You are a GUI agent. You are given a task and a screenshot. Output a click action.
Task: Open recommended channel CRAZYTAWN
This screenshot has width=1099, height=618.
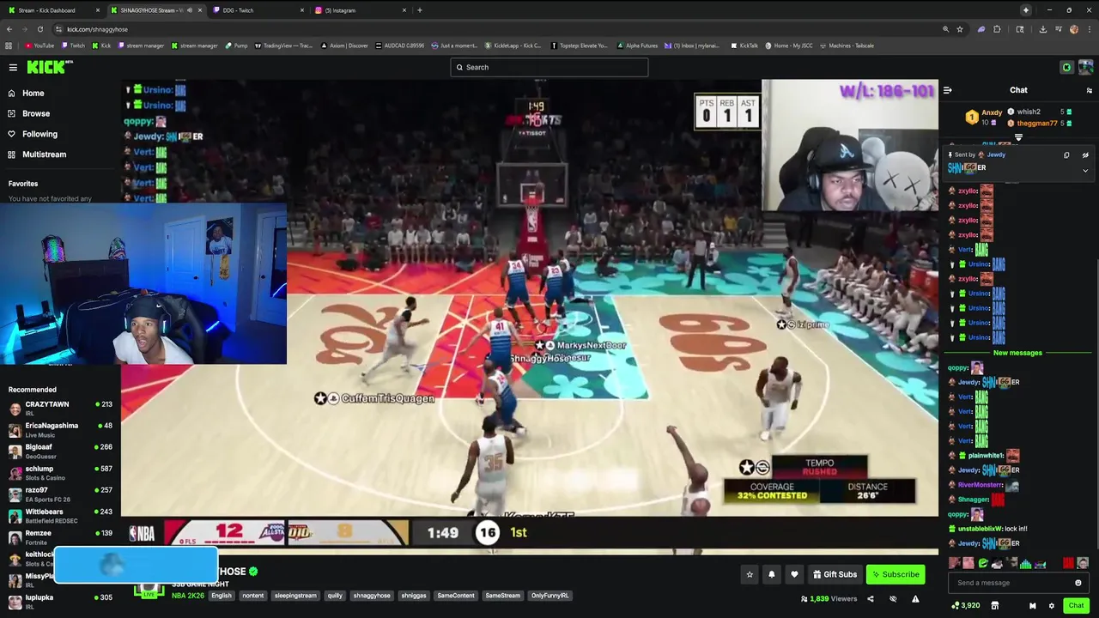point(60,408)
